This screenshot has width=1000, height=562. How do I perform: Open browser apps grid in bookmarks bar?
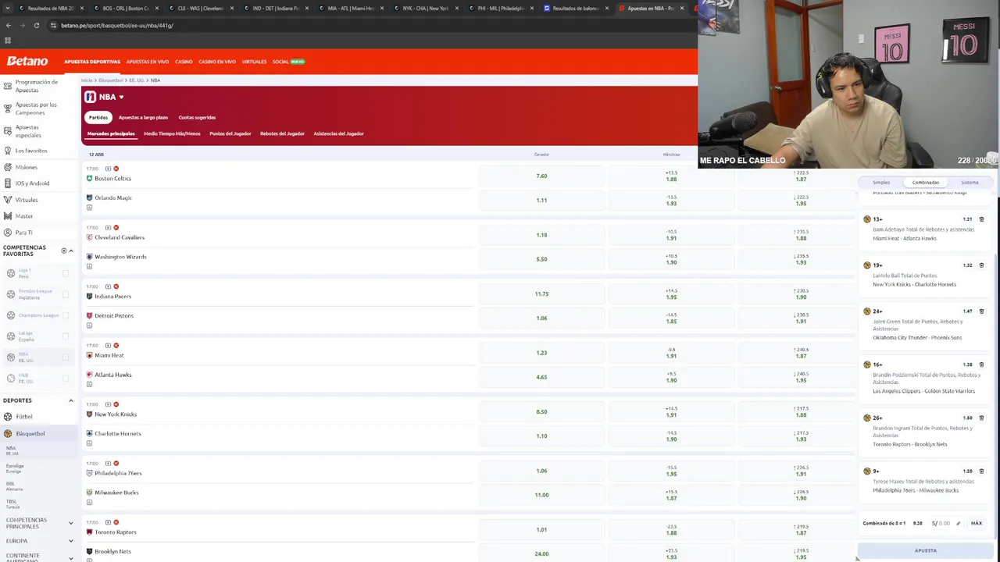pos(8,41)
